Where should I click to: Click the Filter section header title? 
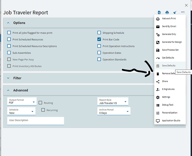click(x=17, y=78)
